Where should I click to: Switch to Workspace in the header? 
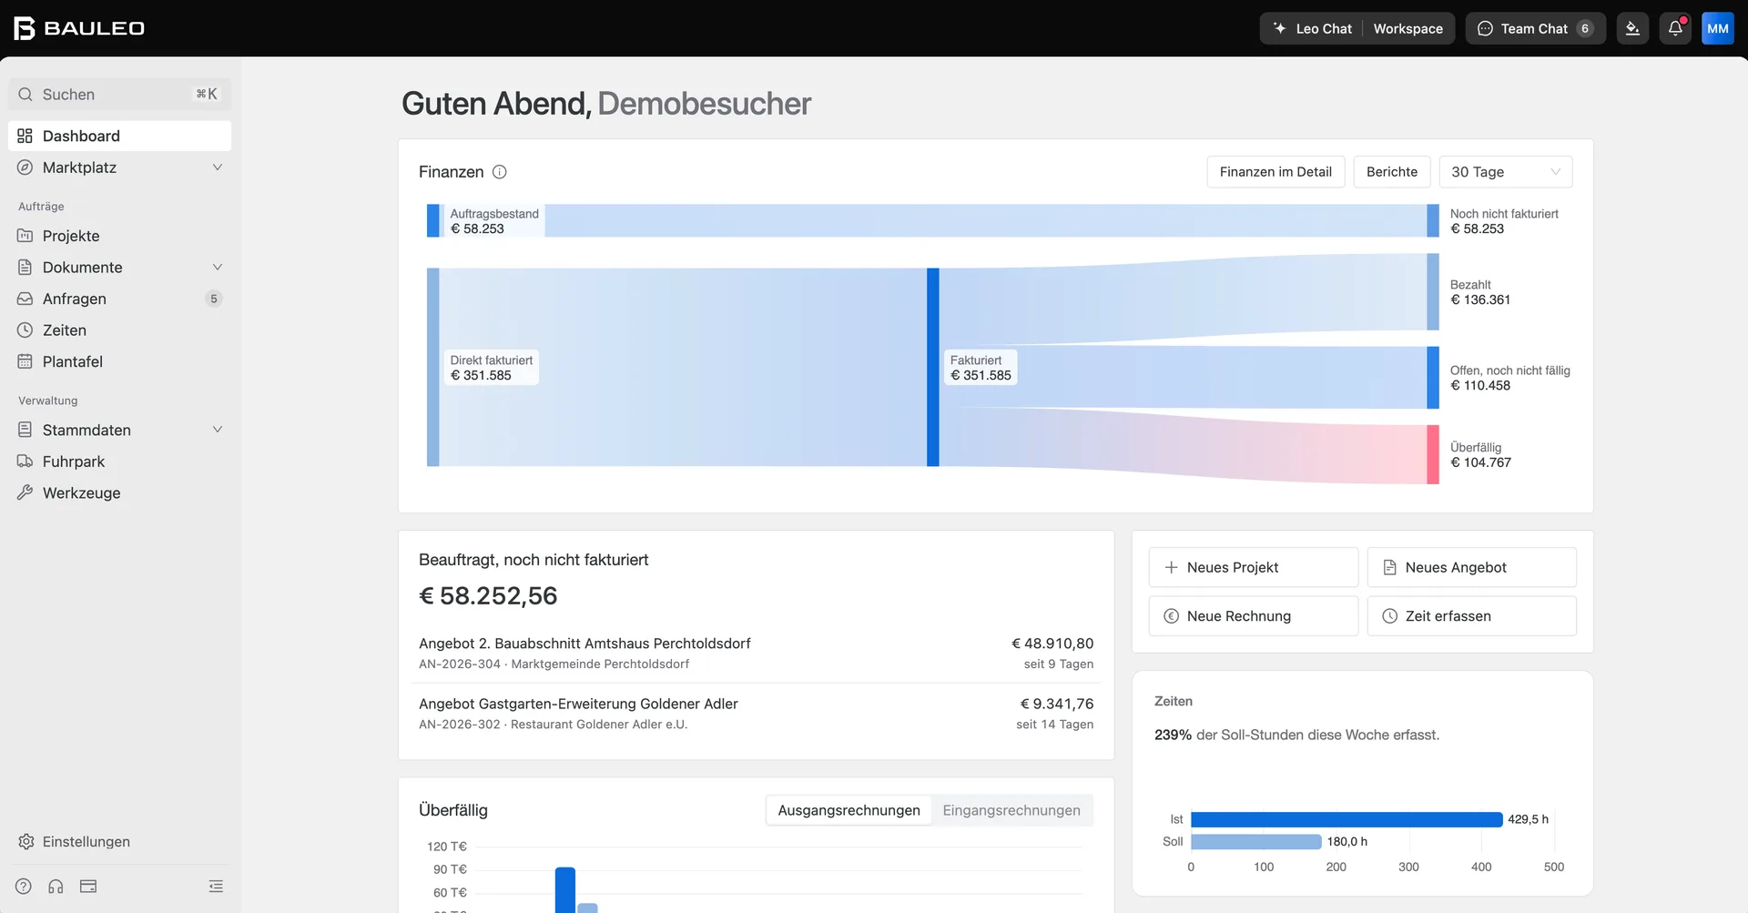tap(1408, 28)
